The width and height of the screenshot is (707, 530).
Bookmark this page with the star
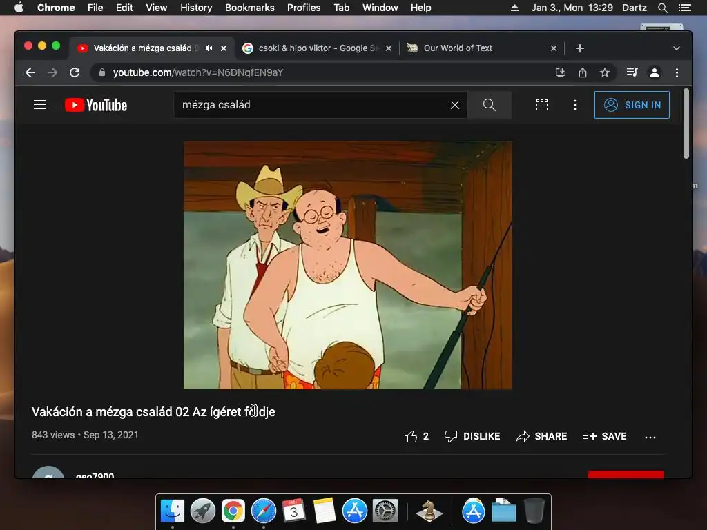[x=605, y=72]
